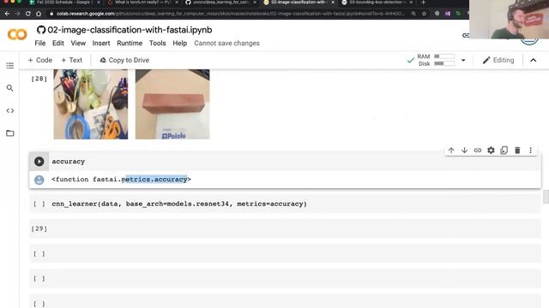Copy link to cell icon
This screenshot has width=549, height=308.
click(x=478, y=151)
